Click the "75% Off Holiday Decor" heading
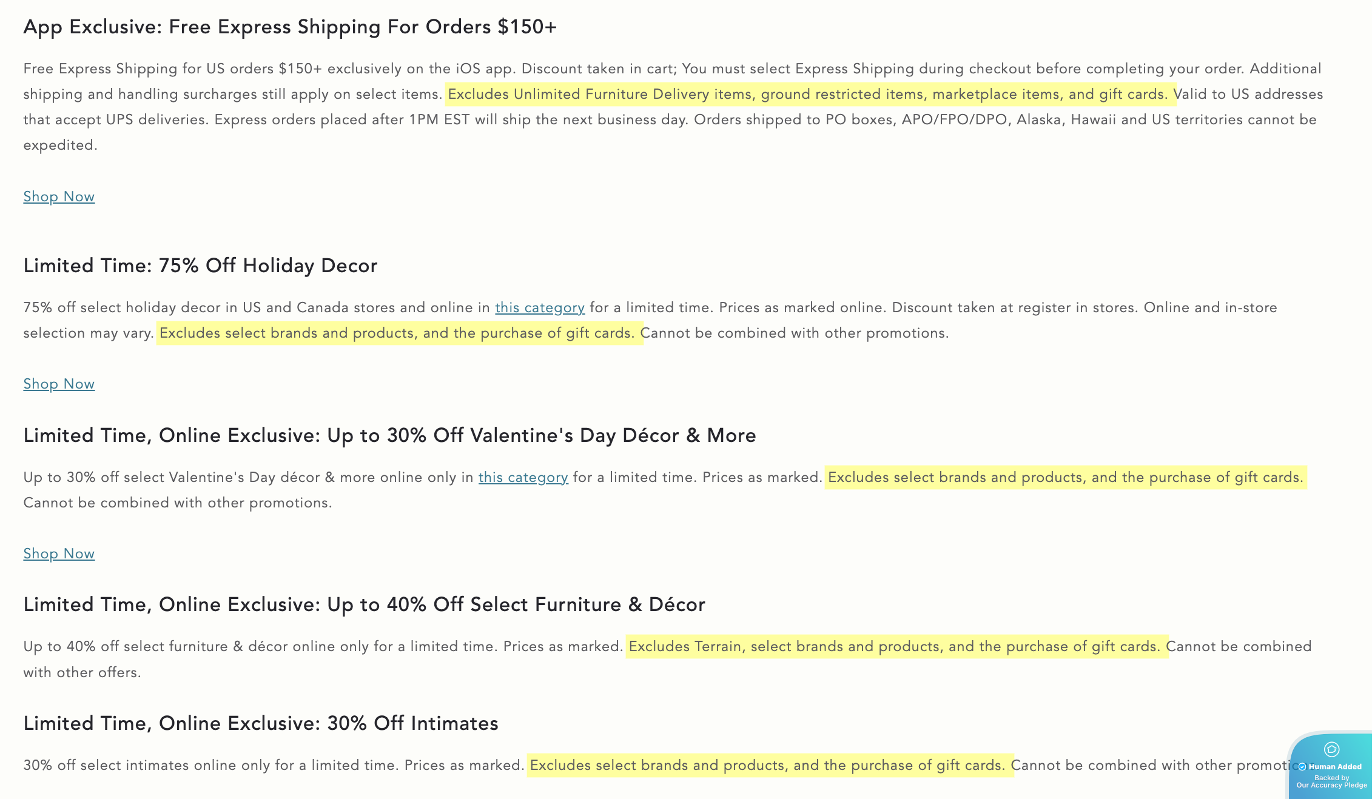The width and height of the screenshot is (1372, 799). 200,266
